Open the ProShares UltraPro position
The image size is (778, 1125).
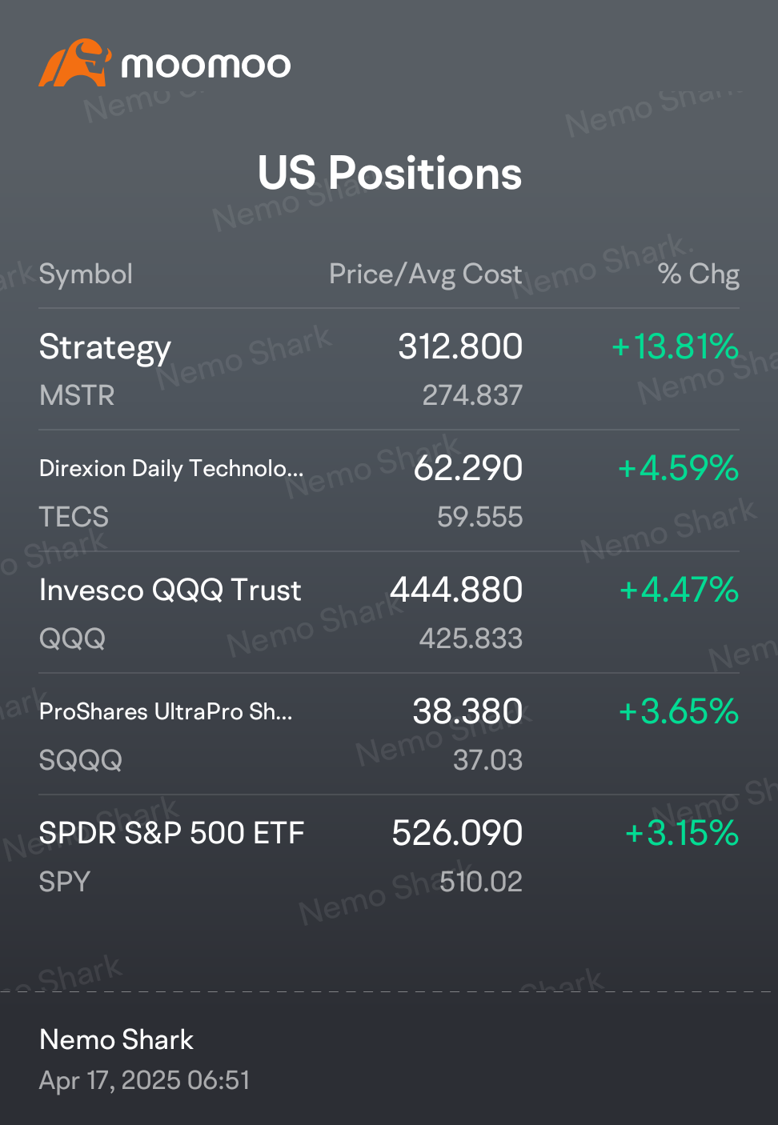[x=166, y=712]
